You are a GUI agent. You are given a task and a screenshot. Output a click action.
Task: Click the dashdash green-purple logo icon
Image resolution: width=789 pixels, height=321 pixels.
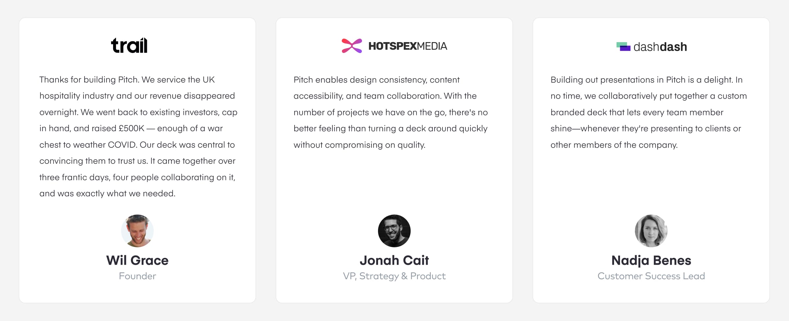pos(623,47)
